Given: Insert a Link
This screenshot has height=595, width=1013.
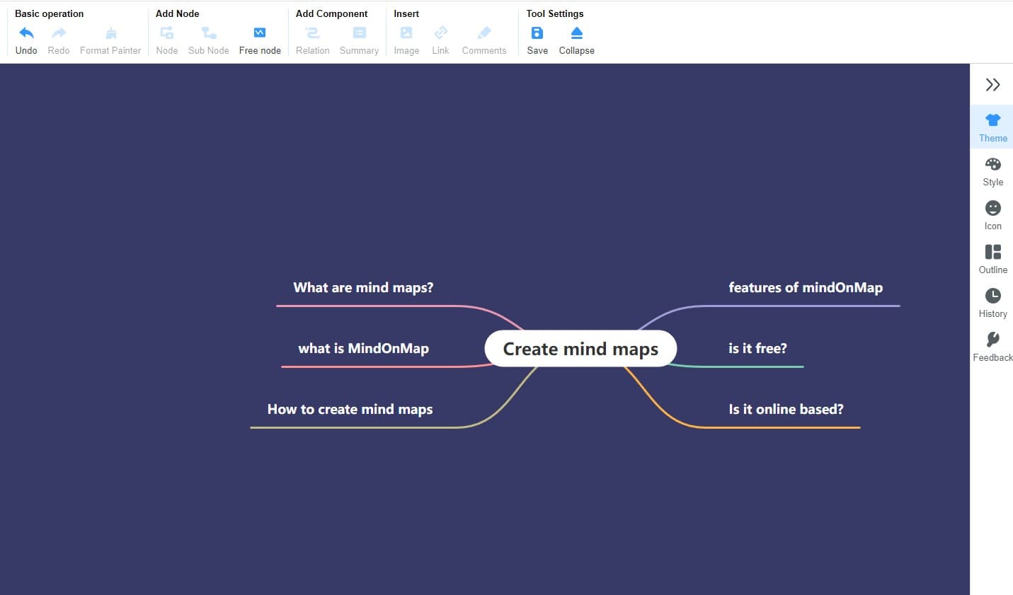Looking at the screenshot, I should [x=440, y=33].
